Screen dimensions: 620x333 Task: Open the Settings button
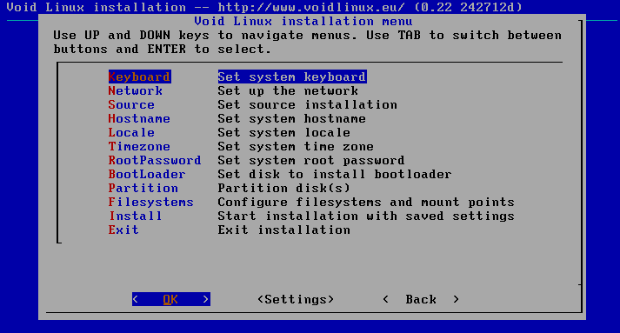296,299
